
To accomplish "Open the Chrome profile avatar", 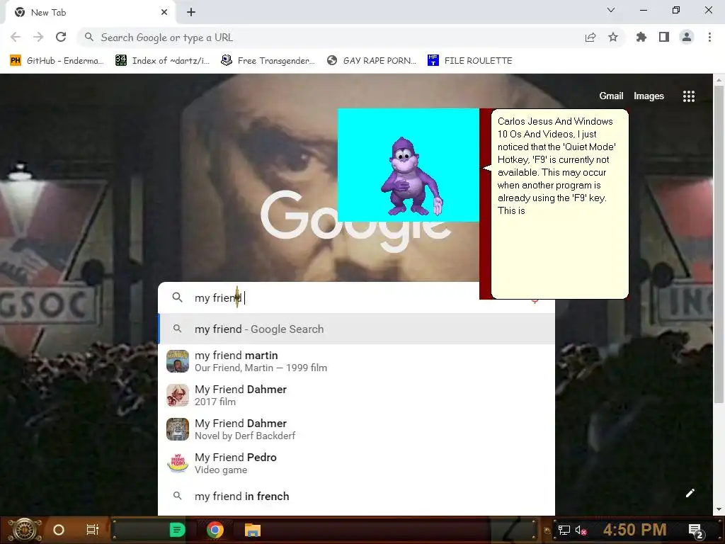I will [687, 37].
